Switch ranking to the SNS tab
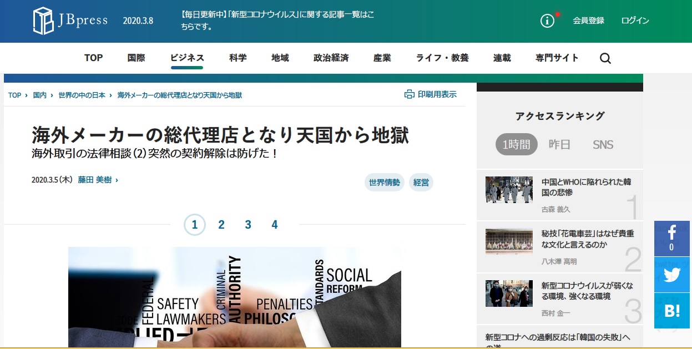The image size is (692, 349). pyautogui.click(x=603, y=143)
